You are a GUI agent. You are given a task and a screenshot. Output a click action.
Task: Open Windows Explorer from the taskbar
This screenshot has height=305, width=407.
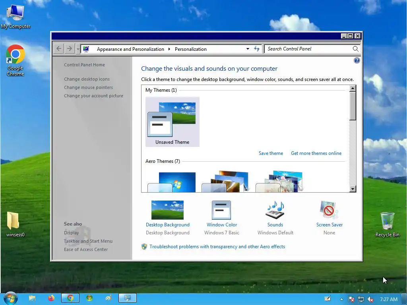[32, 298]
